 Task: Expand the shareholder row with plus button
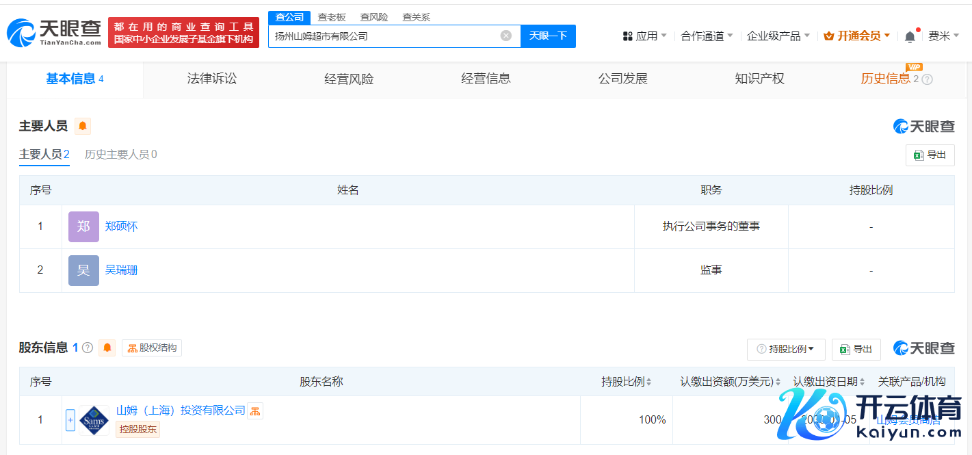pyautogui.click(x=70, y=420)
